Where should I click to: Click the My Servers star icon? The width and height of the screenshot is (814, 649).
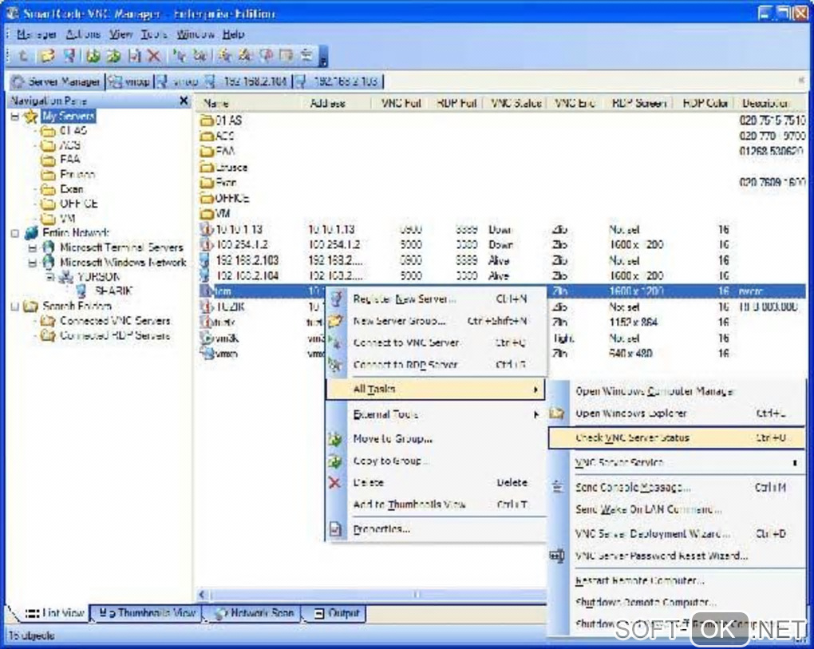30,116
